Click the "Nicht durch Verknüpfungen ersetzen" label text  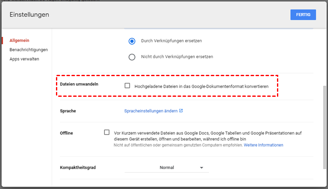[177, 57]
